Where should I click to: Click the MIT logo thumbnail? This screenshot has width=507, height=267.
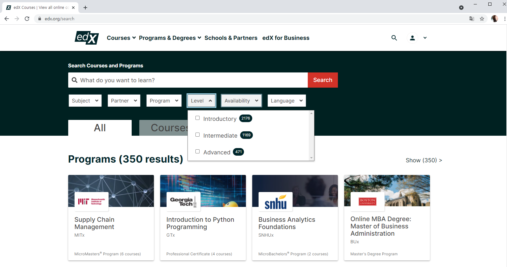pos(91,202)
